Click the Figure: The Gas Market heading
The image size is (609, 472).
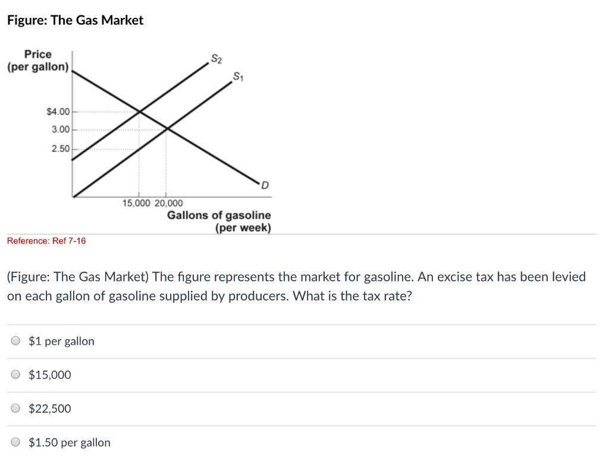tap(75, 20)
